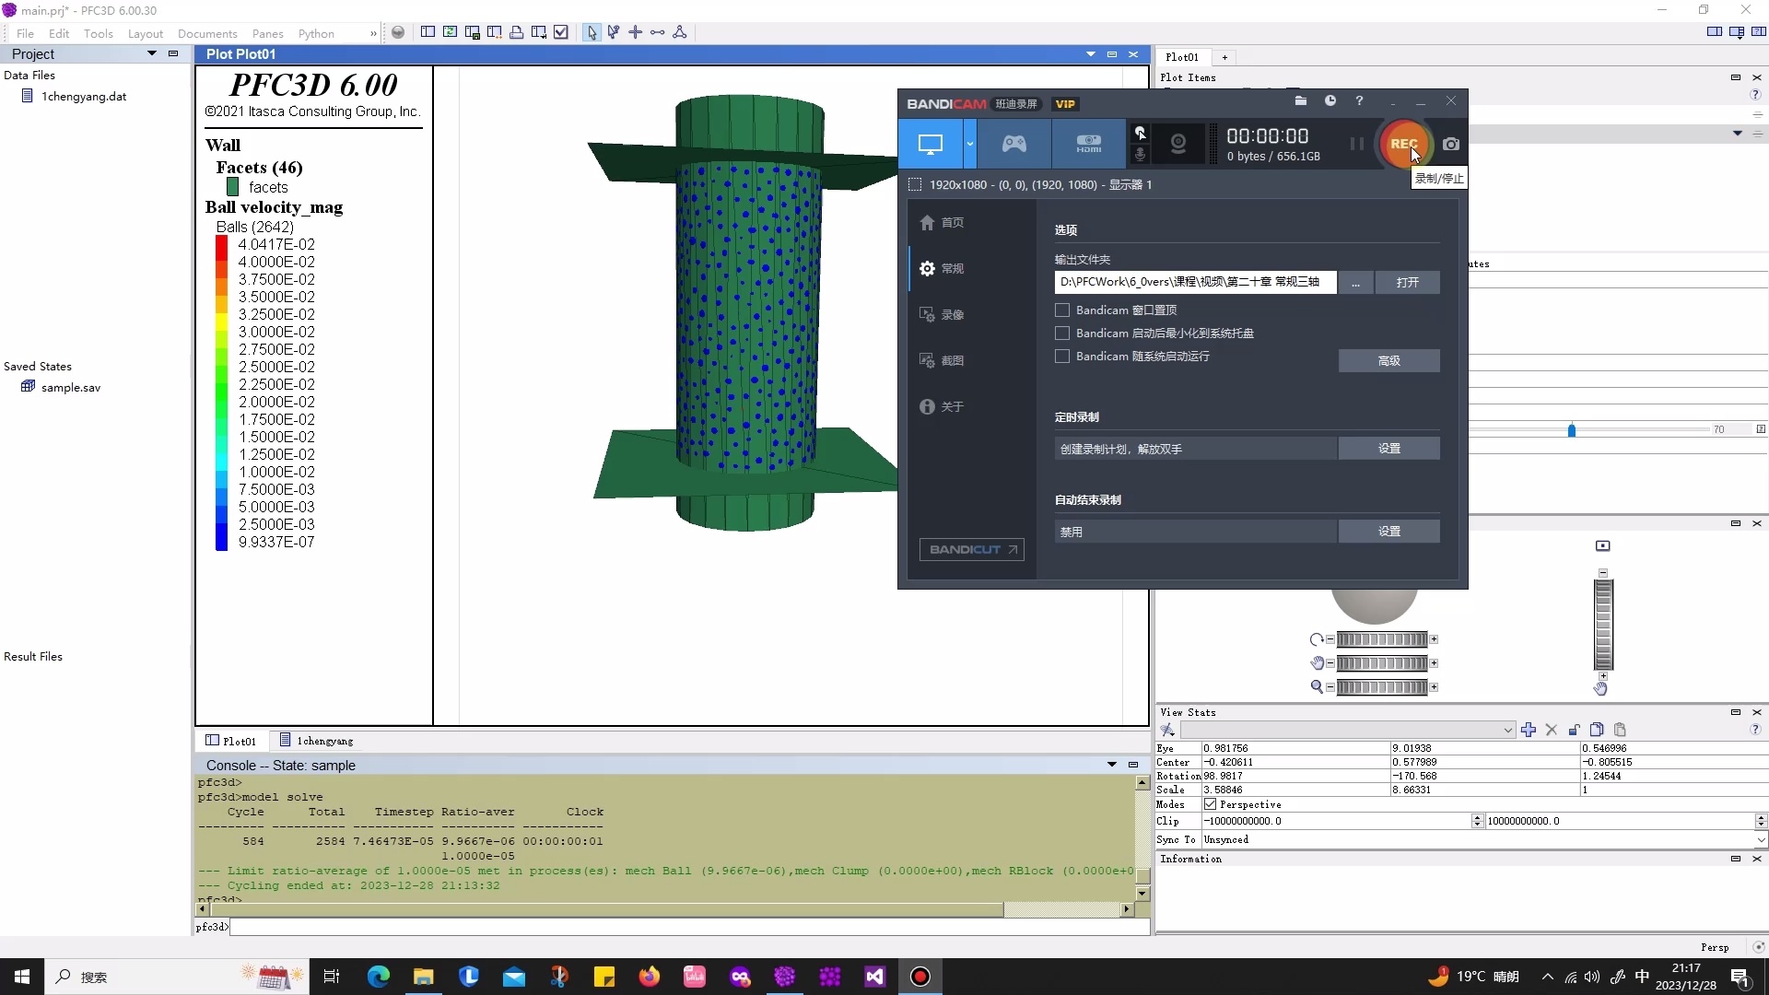Click the print plot toolbar icon
This screenshot has height=995, width=1769.
516,32
